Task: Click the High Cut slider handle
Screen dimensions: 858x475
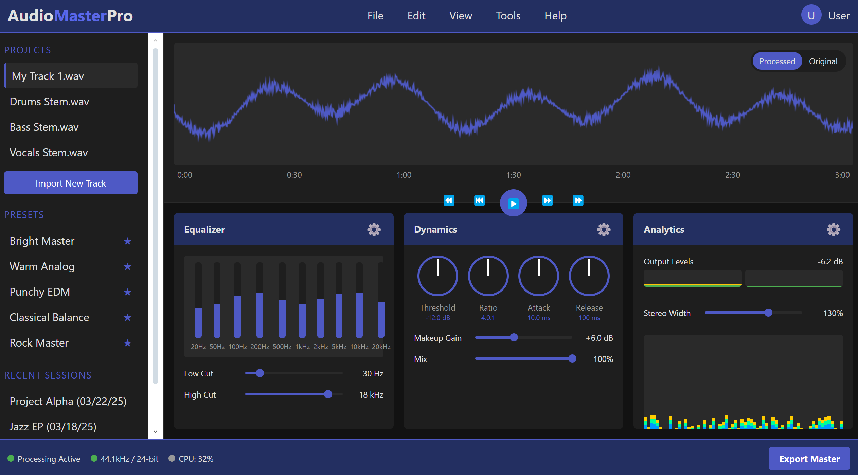Action: pyautogui.click(x=328, y=394)
